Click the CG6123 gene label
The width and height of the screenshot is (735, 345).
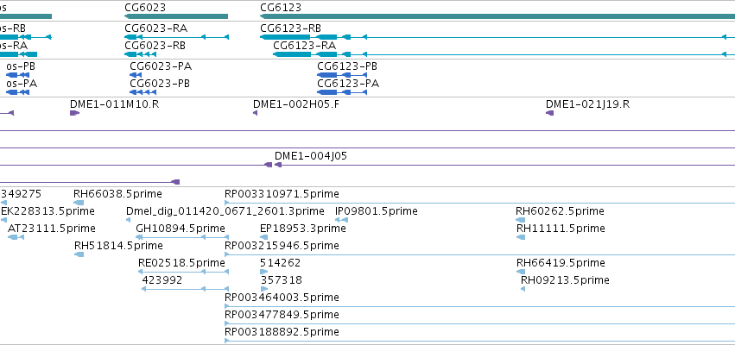click(281, 8)
